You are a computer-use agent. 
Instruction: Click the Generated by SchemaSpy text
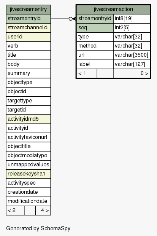click(38, 228)
